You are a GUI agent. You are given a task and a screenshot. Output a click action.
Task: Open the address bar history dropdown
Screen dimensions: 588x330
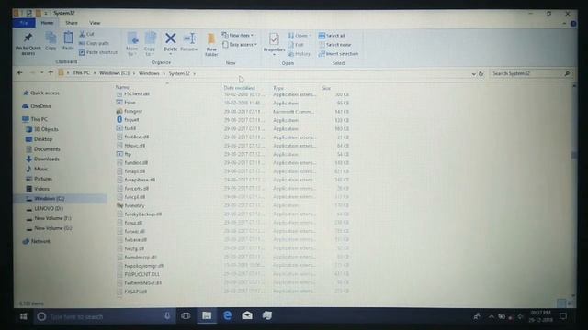click(474, 74)
